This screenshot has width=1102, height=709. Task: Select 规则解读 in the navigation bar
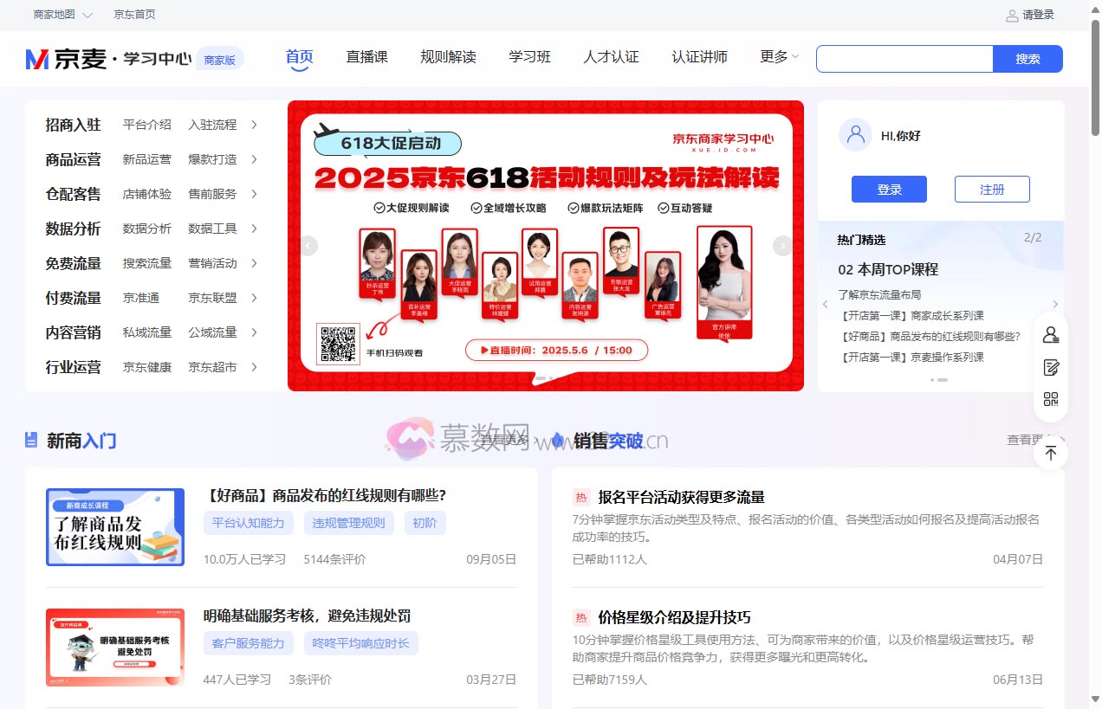point(448,56)
